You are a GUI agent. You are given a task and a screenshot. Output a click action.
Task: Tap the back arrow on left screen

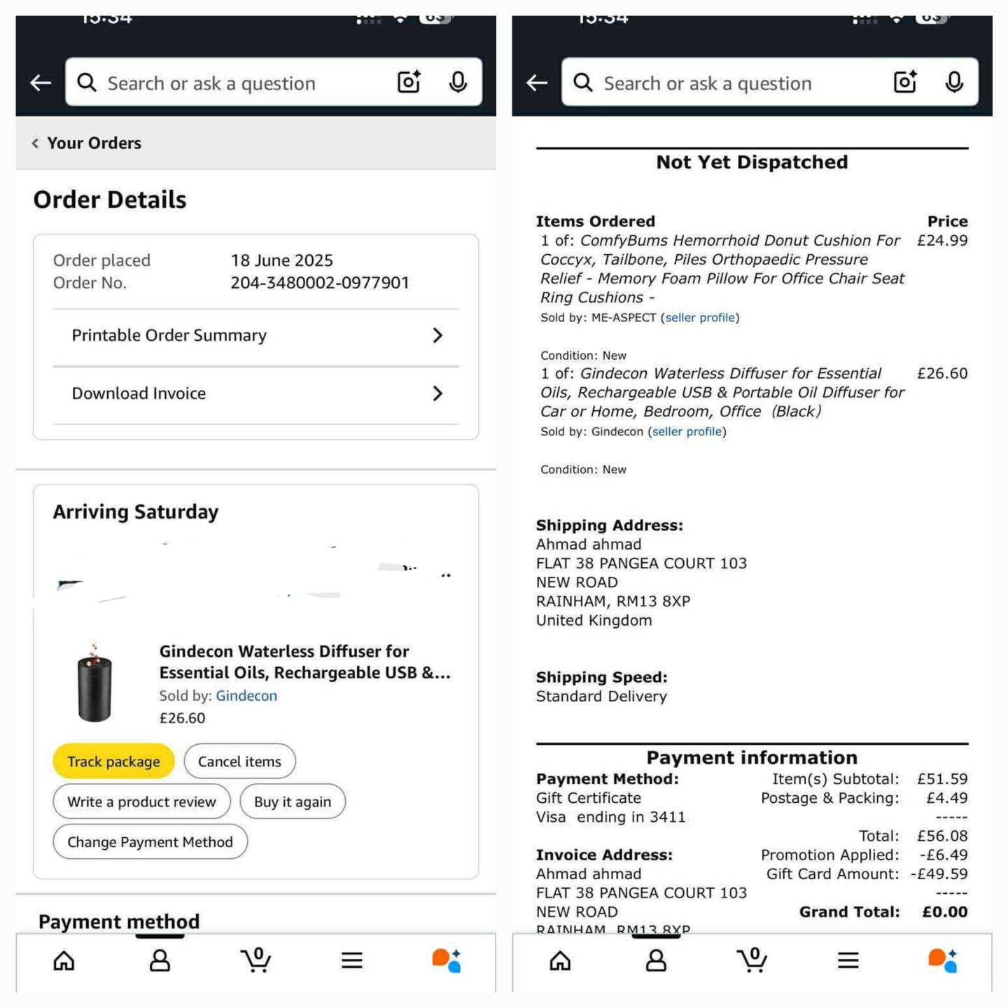click(x=41, y=83)
